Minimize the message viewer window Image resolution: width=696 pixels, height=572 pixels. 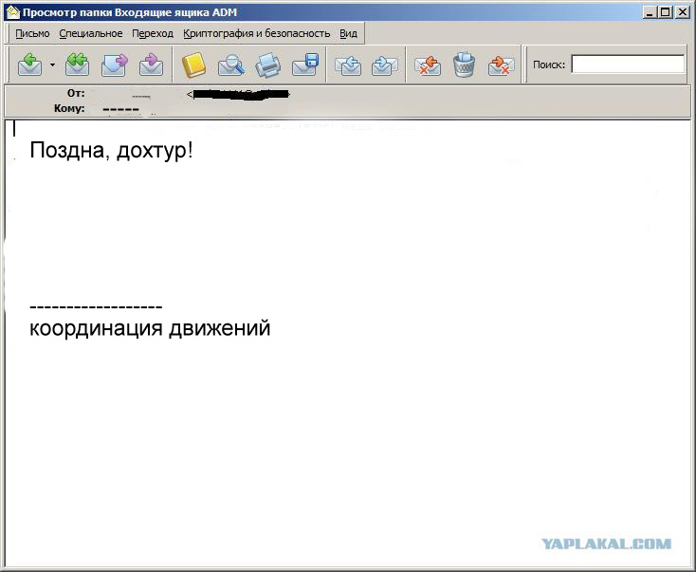click(x=650, y=12)
